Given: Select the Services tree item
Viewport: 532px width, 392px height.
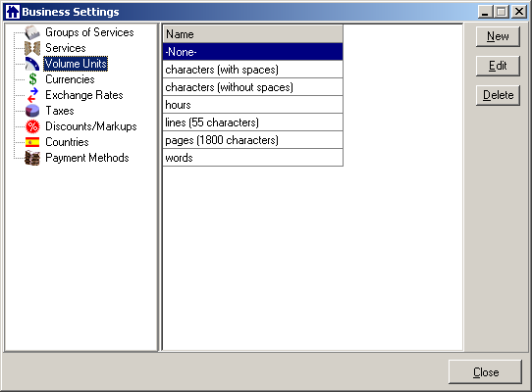Looking at the screenshot, I should tap(66, 48).
